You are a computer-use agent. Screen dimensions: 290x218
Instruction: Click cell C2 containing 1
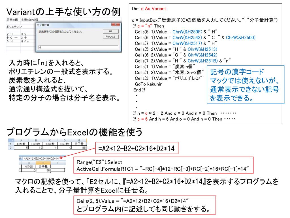pyautogui.click(x=50, y=148)
